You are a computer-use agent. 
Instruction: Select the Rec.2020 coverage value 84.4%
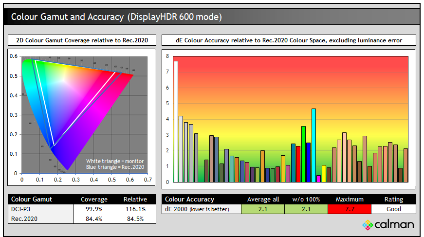pyautogui.click(x=94, y=219)
